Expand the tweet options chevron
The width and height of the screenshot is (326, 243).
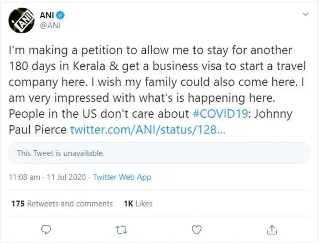(306, 15)
